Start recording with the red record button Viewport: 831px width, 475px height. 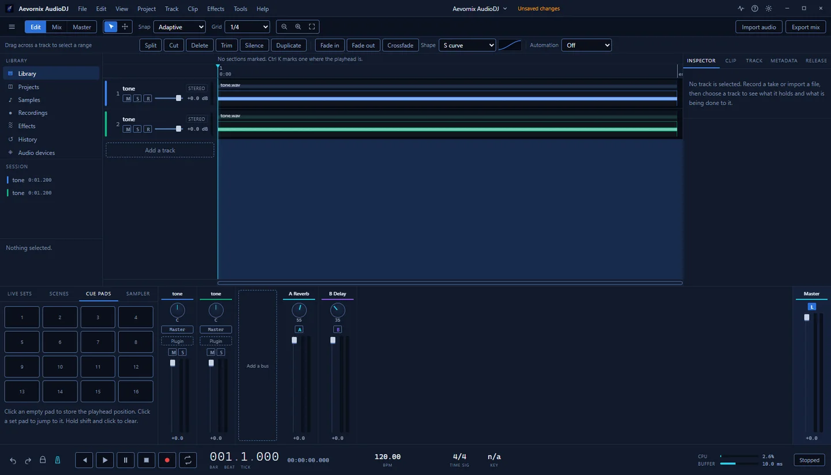(167, 460)
